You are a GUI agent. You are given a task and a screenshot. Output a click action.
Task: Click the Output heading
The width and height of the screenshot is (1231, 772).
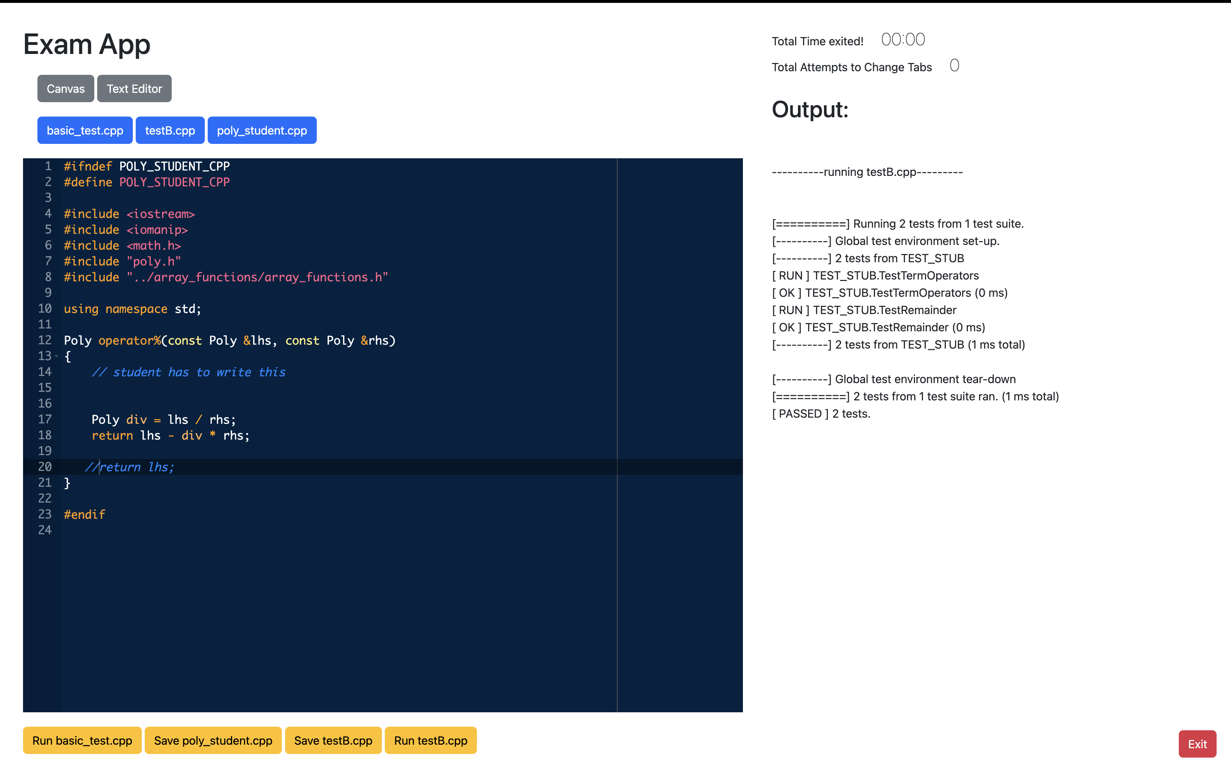810,109
